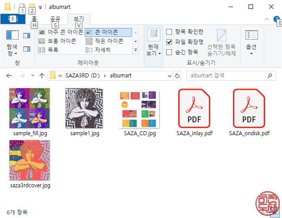The width and height of the screenshot is (282, 218).
Task: Toggle the preview pane icon
Action: (27, 36)
